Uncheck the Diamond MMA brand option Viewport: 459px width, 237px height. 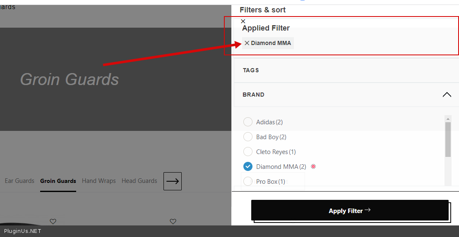[248, 166]
